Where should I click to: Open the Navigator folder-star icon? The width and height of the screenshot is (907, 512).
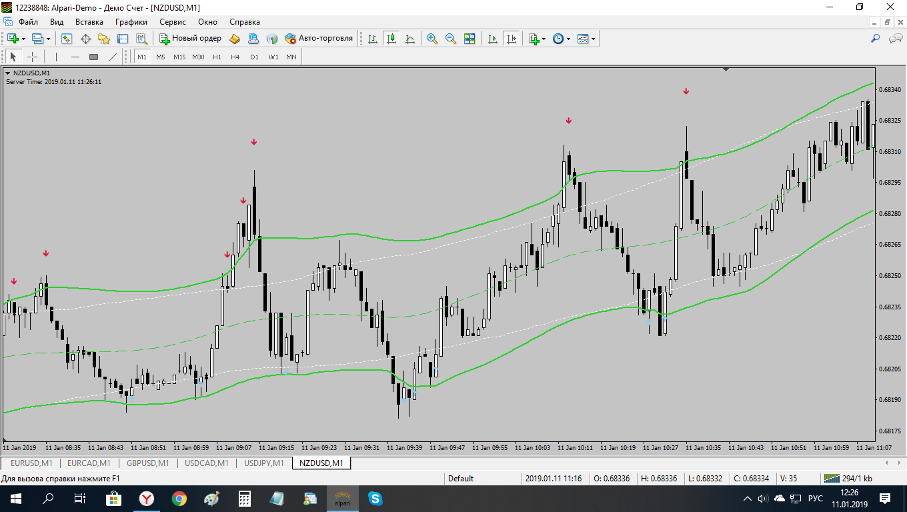pos(104,39)
